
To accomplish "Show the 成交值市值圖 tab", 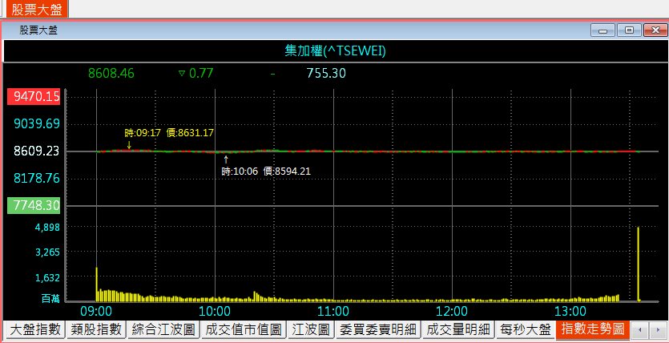I will click(x=243, y=329).
